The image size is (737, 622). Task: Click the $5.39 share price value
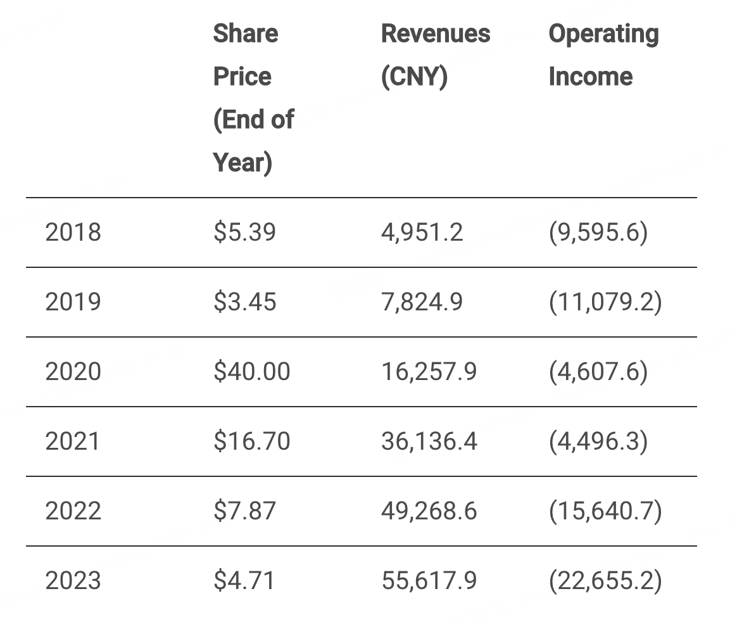244,232
